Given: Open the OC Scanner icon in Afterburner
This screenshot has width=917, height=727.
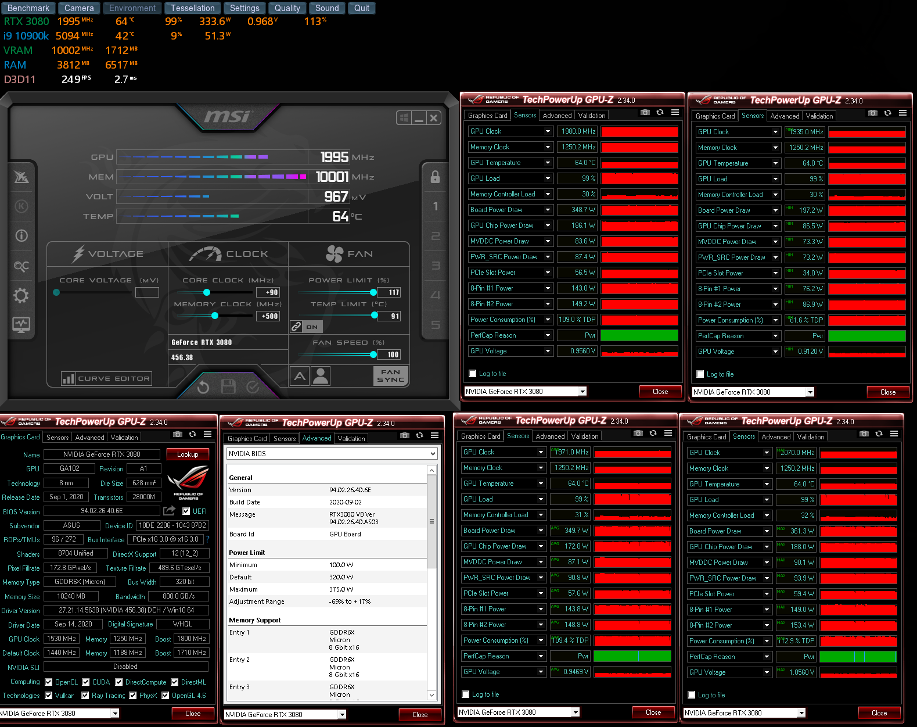Looking at the screenshot, I should [x=21, y=266].
